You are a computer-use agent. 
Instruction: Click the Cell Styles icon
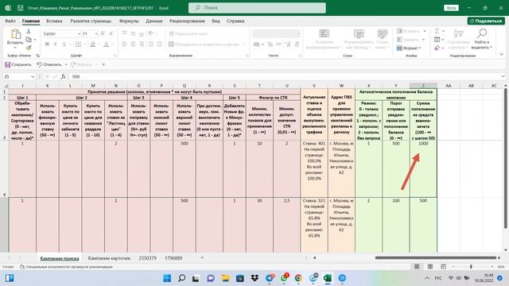(x=382, y=33)
